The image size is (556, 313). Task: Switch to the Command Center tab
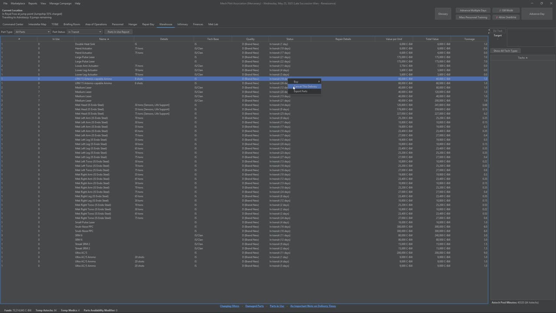tap(13, 24)
